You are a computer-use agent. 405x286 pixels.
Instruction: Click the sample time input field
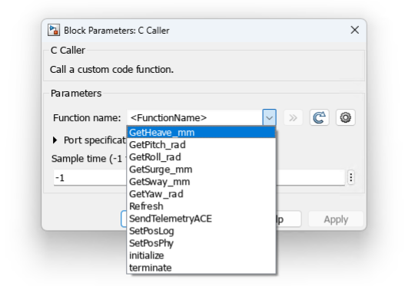coord(199,178)
